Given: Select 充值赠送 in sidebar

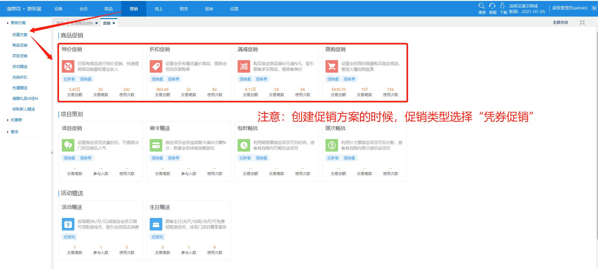Looking at the screenshot, I should pos(20,88).
